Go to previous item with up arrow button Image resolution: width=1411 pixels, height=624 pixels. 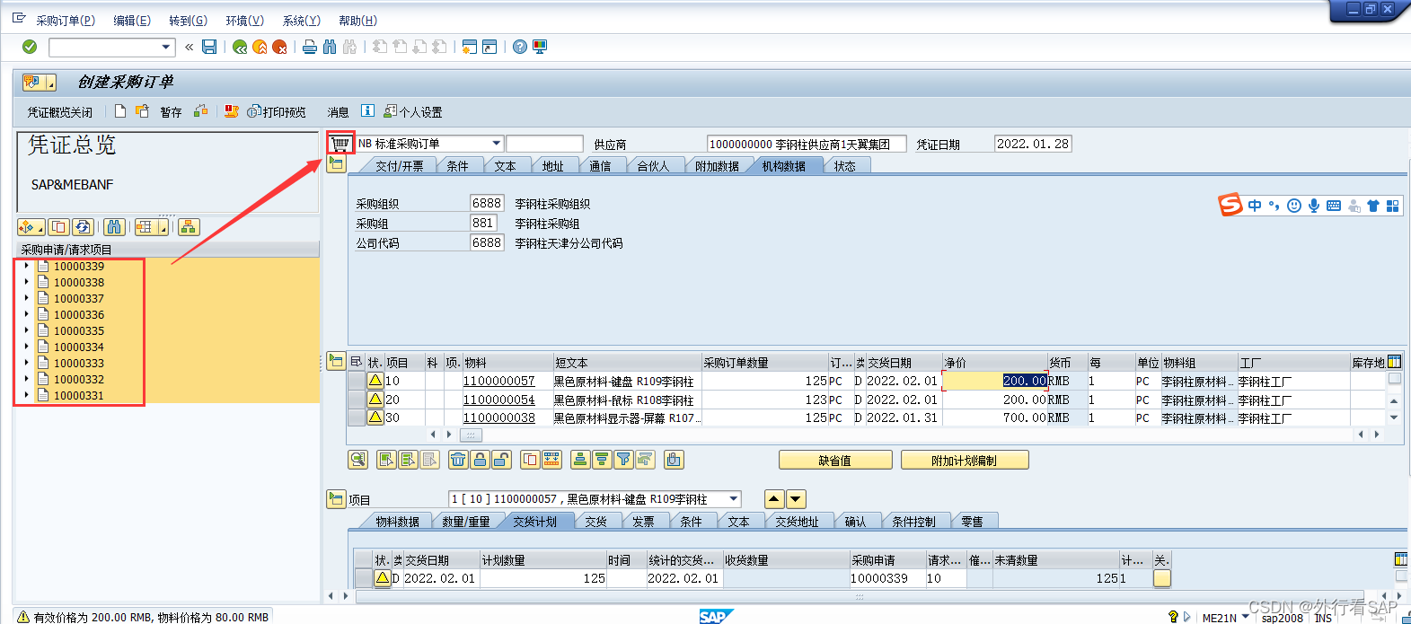click(774, 498)
